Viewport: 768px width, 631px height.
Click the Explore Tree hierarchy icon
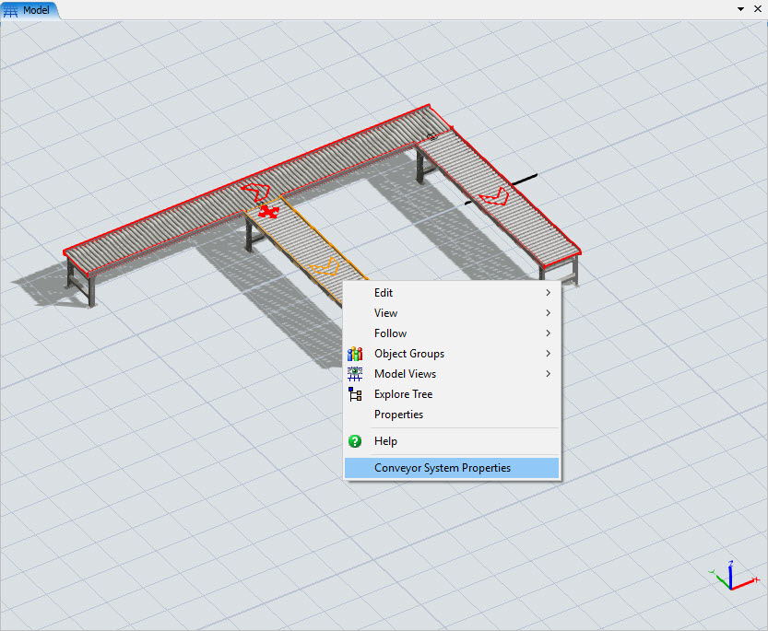coord(355,394)
